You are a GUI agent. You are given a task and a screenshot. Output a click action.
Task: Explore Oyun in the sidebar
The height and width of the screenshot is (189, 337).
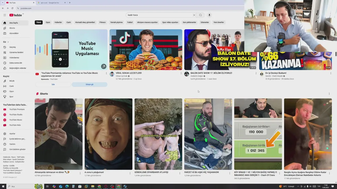pos(15,91)
